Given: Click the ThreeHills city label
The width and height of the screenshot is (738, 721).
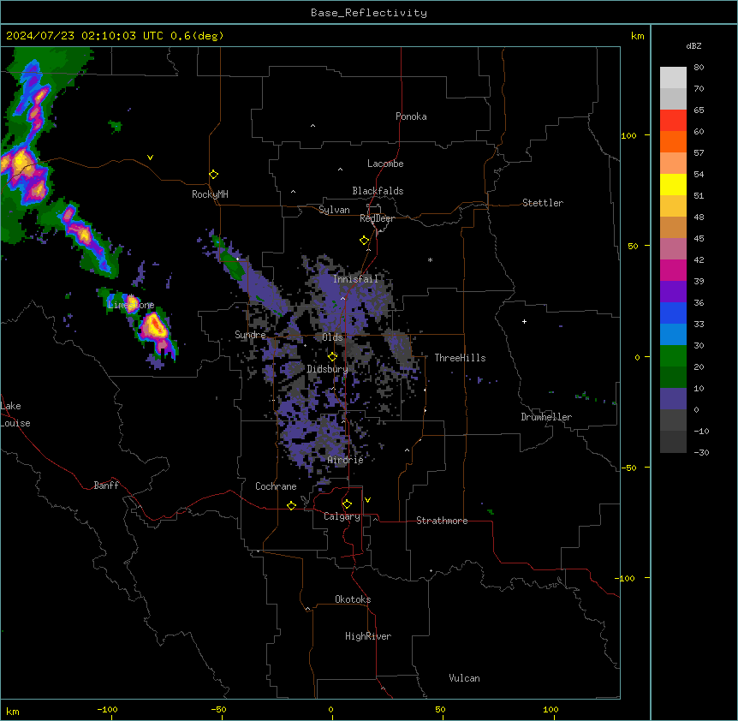Looking at the screenshot, I should 460,358.
